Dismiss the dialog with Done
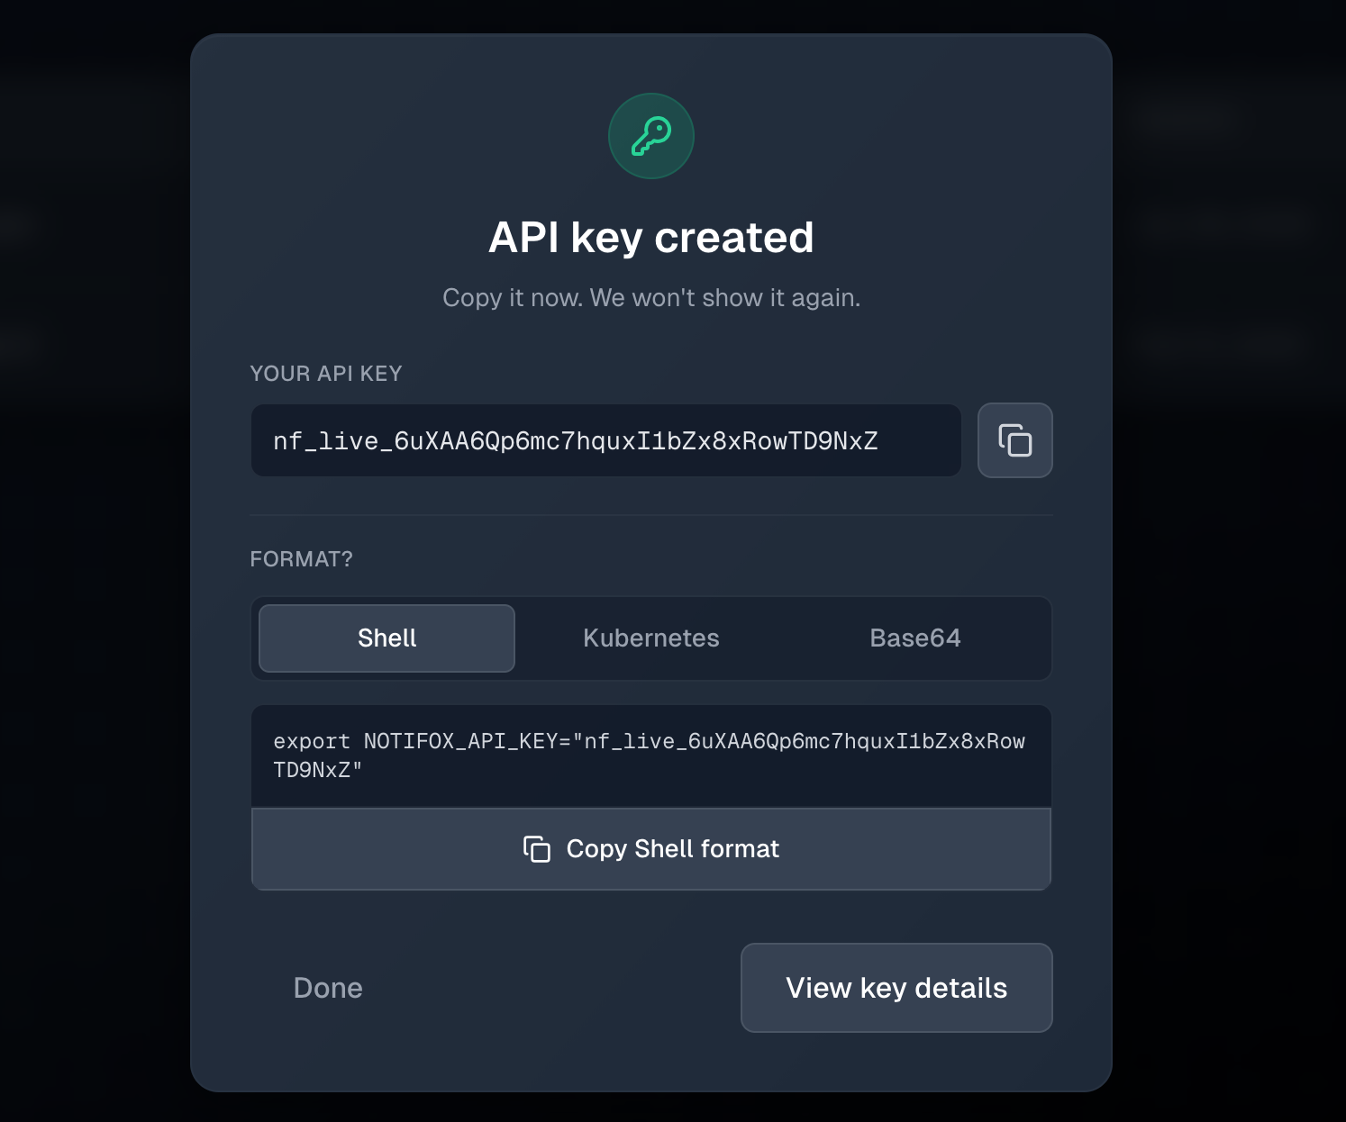1346x1122 pixels. [328, 988]
